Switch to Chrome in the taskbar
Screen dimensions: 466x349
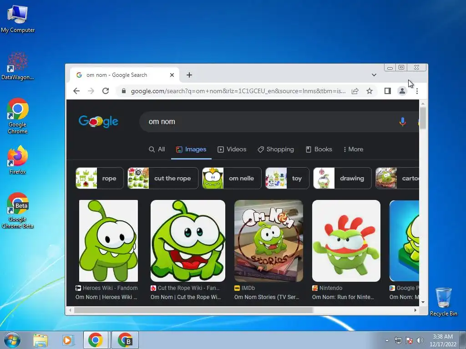coord(96,340)
